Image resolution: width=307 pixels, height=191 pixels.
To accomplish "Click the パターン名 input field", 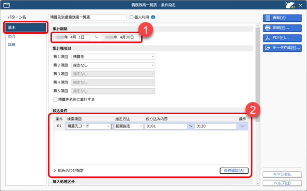I will pos(87,17).
